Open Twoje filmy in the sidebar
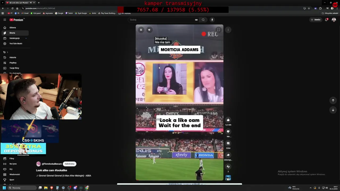The width and height of the screenshot is (340, 191). [x=15, y=68]
